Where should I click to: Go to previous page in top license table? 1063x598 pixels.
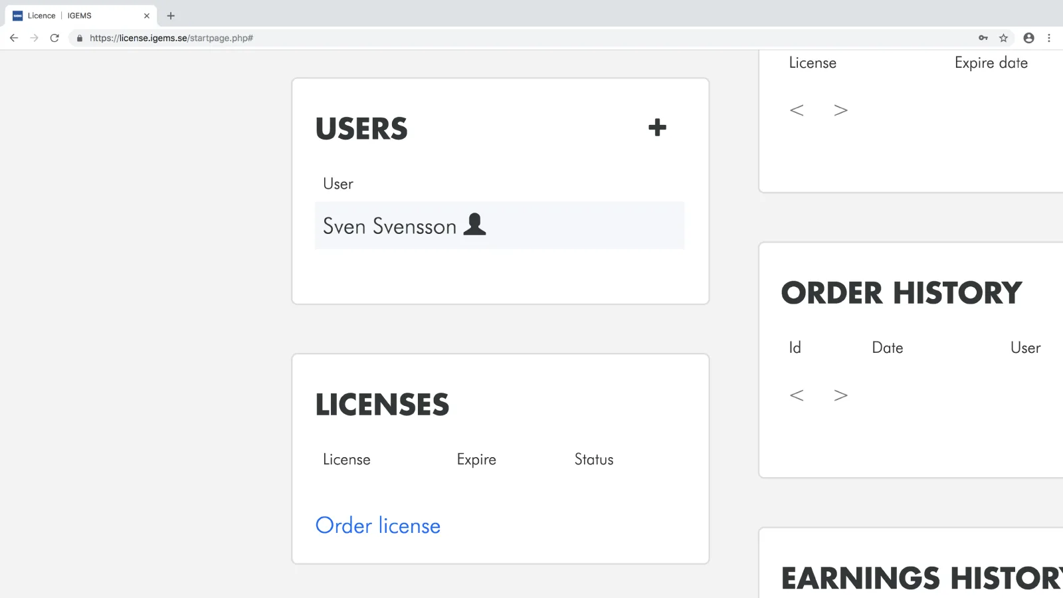click(797, 110)
